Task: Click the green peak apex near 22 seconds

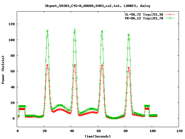Action: [x=47, y=31]
